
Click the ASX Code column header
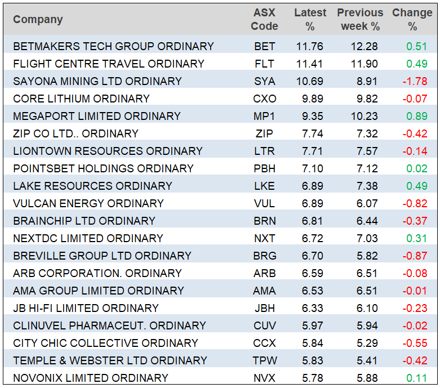coord(264,19)
